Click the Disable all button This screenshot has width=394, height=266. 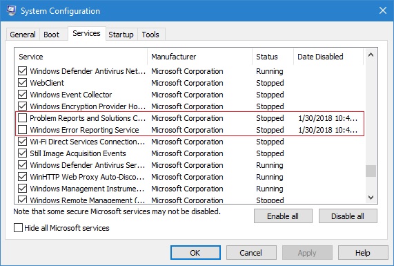[348, 216]
